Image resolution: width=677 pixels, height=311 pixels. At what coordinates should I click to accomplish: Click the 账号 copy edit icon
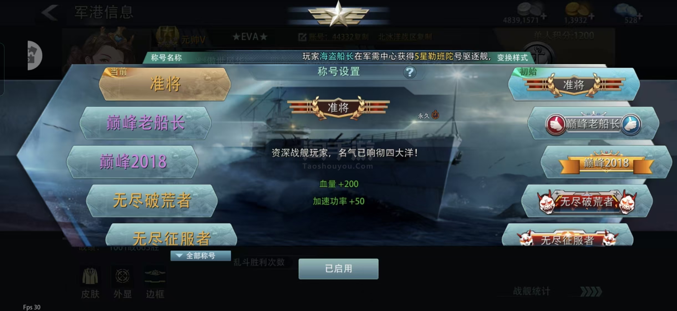pos(302,37)
